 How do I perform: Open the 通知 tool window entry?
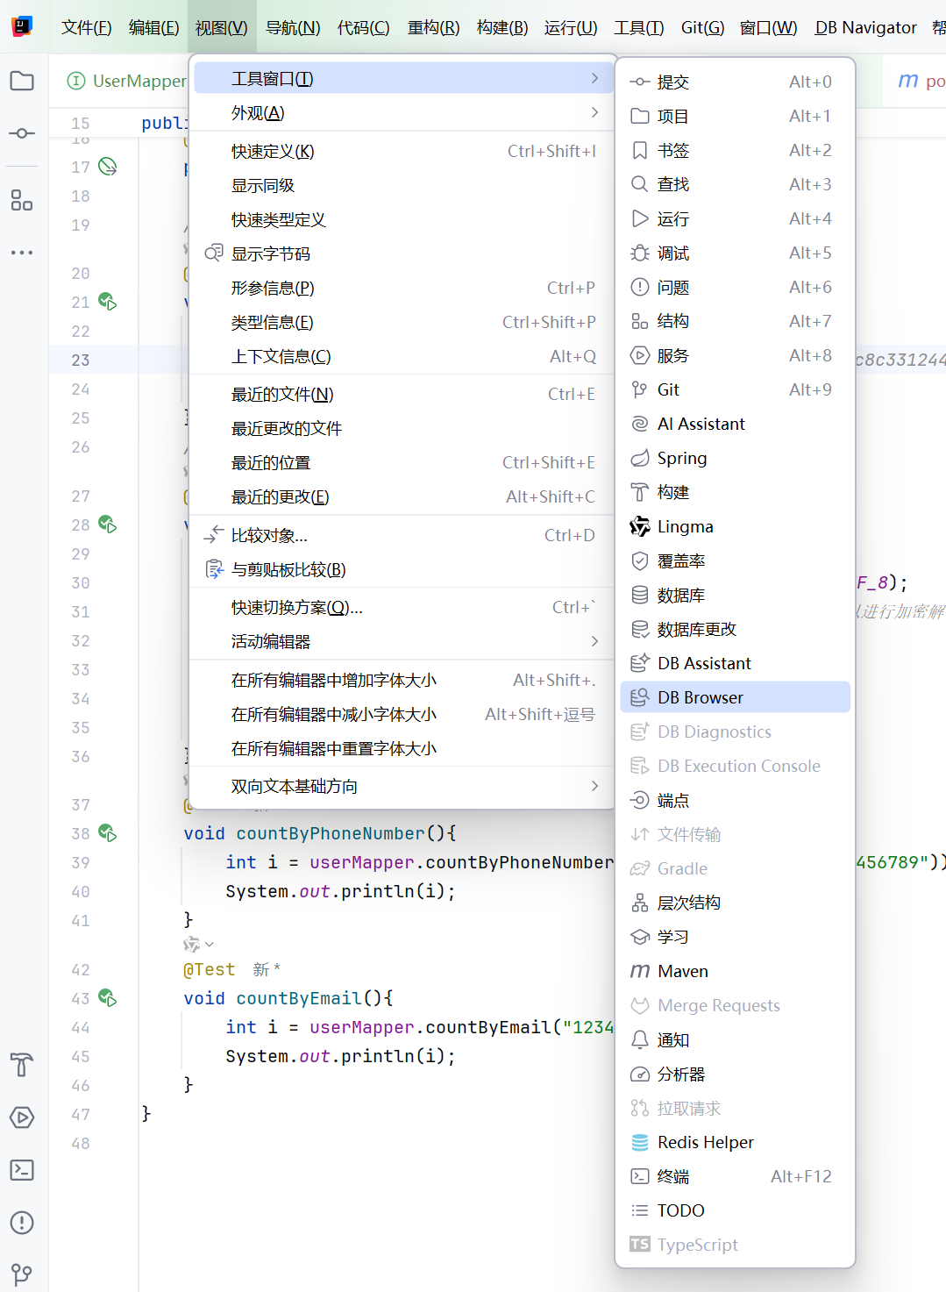point(735,1039)
